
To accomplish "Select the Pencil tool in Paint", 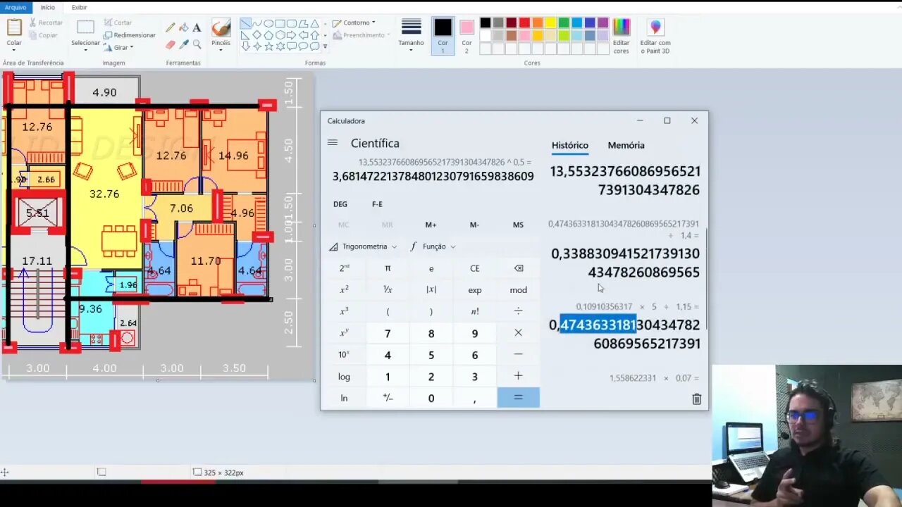I will click(x=170, y=28).
